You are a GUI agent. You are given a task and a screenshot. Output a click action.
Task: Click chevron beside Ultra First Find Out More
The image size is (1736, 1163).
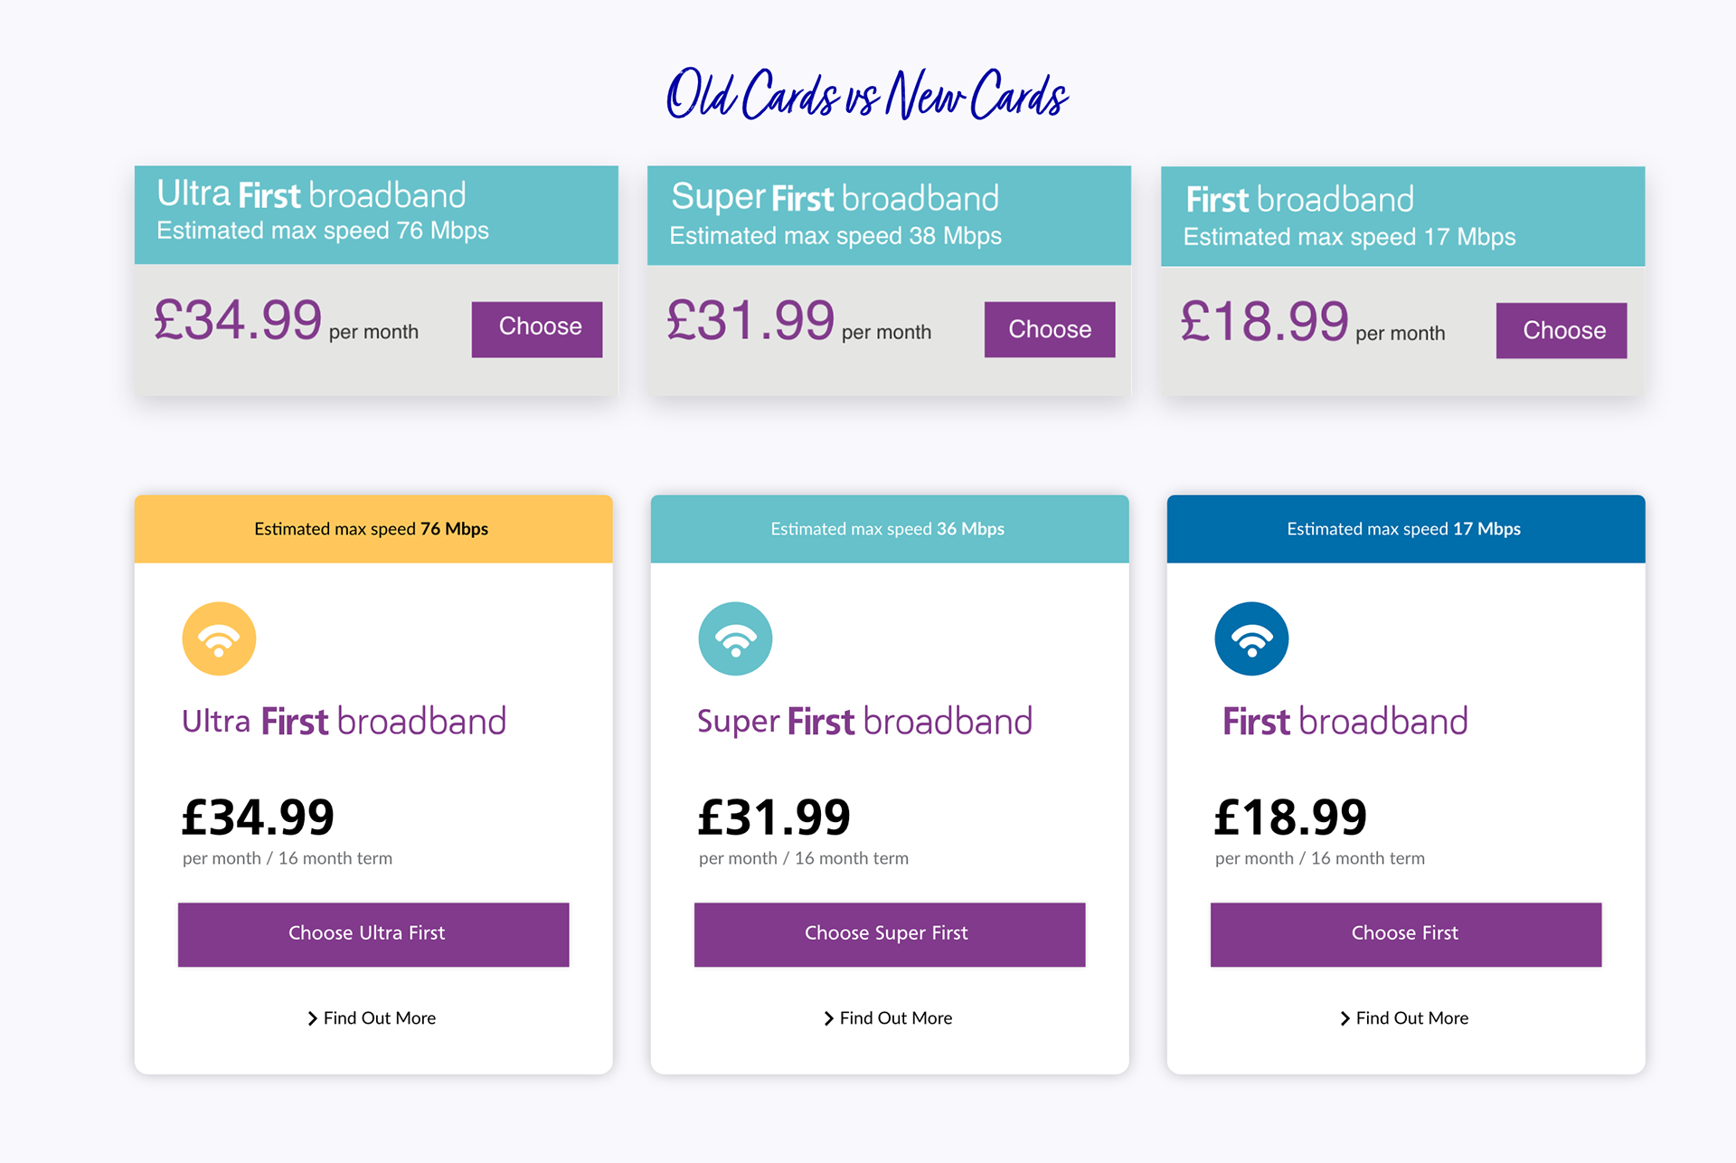coord(312,1018)
